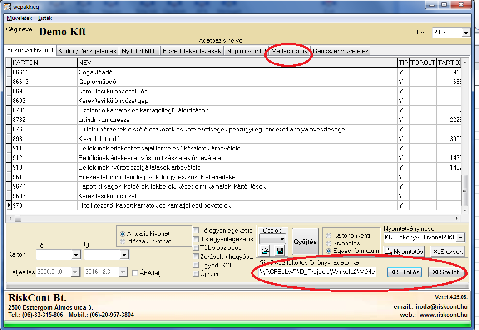Click the Nyomtatás print button

pos(404,252)
